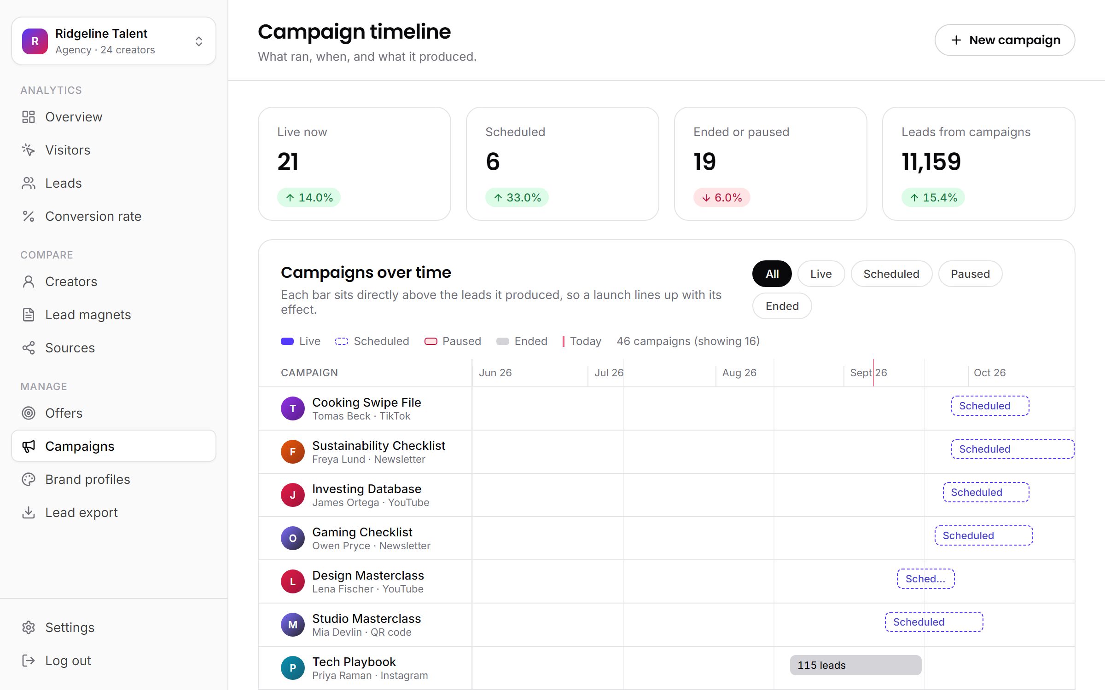Click Priya Raman's P avatar
Screen dimensions: 1105x690
pos(293,668)
